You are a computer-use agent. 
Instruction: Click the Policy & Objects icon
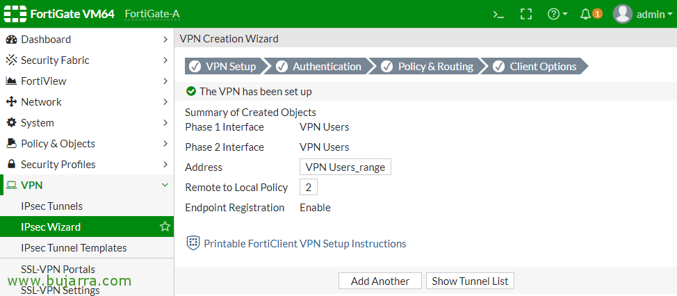[x=11, y=143]
